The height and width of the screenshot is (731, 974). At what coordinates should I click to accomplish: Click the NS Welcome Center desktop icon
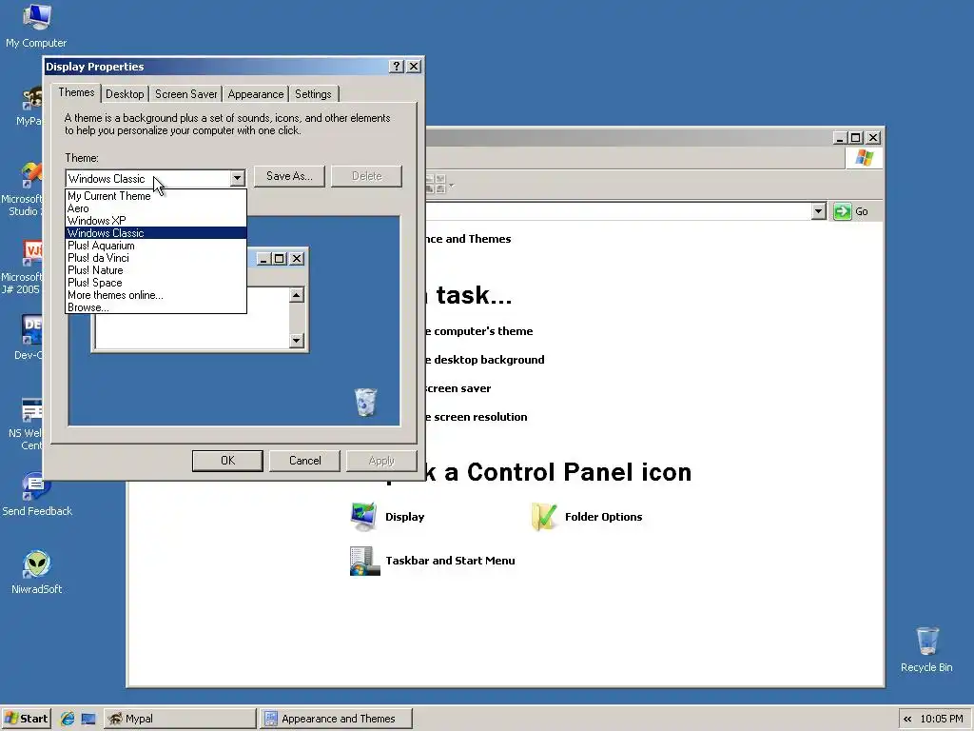click(31, 408)
